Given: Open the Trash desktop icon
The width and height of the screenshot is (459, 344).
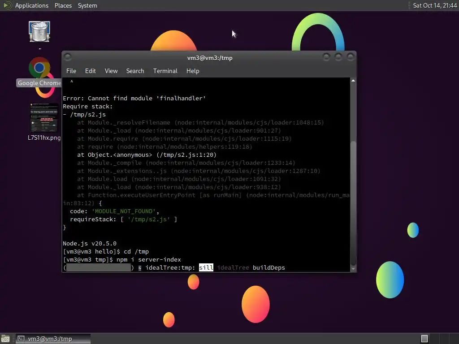Looking at the screenshot, I should coord(39,32).
